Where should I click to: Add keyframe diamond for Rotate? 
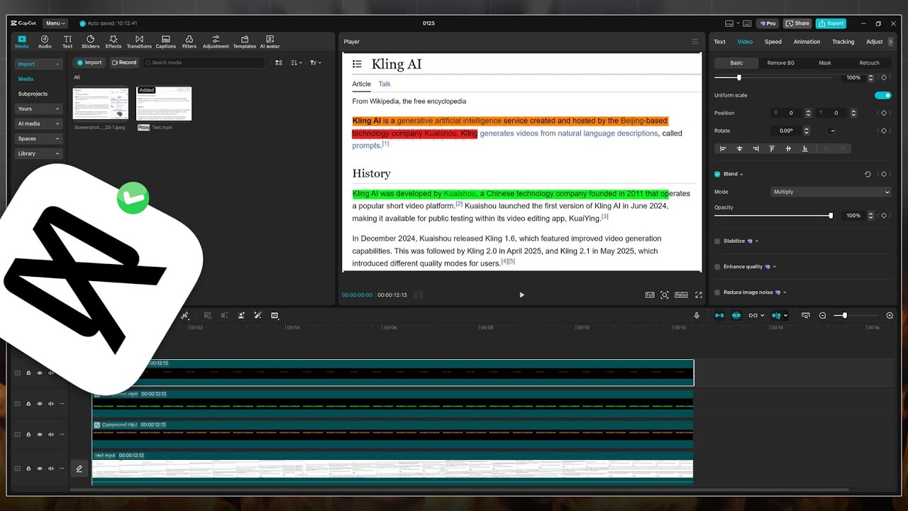pyautogui.click(x=884, y=131)
